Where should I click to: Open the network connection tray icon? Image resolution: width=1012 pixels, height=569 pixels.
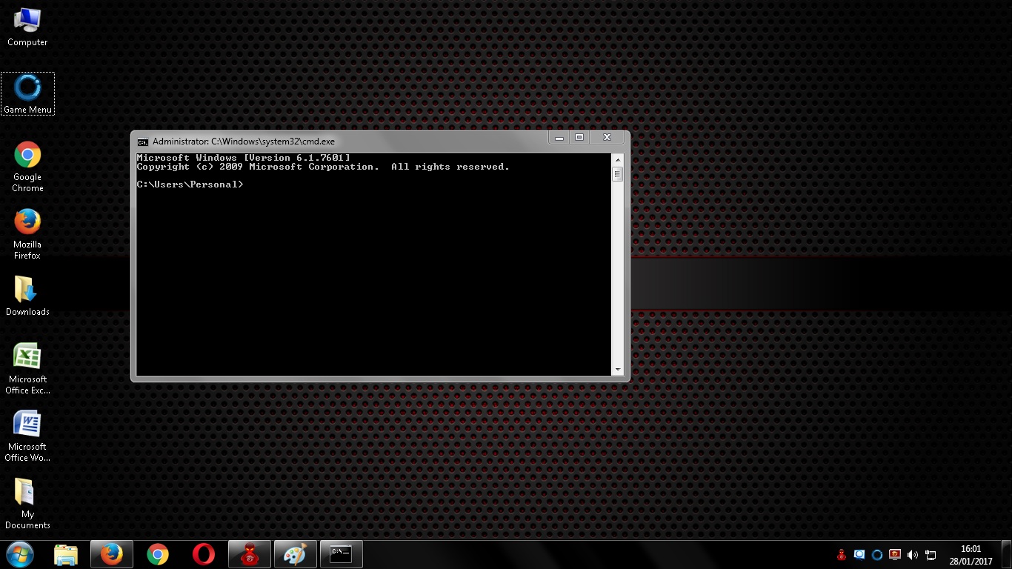click(931, 554)
